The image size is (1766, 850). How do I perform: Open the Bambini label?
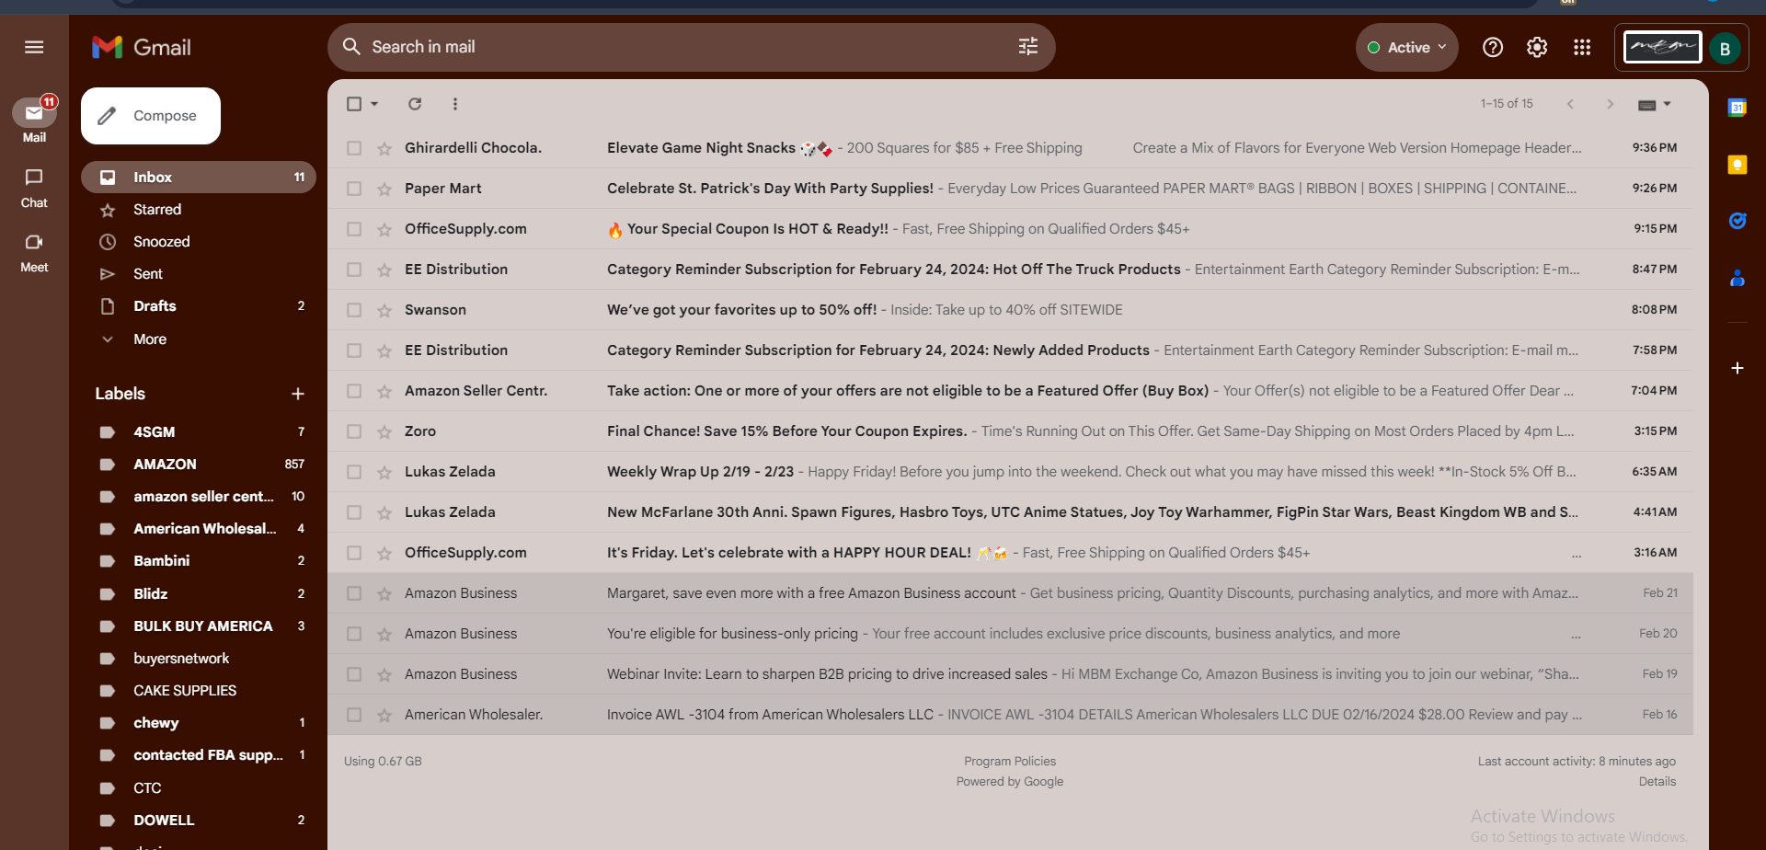click(198, 561)
